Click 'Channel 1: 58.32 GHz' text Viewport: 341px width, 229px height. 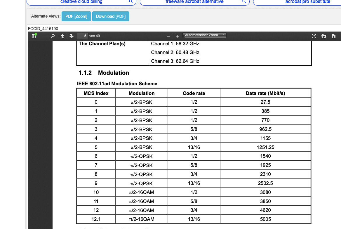[175, 44]
